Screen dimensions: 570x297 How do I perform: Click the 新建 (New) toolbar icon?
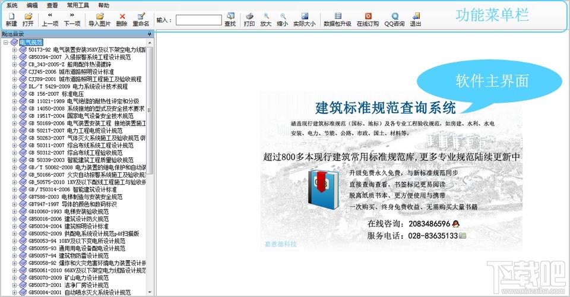click(11, 19)
